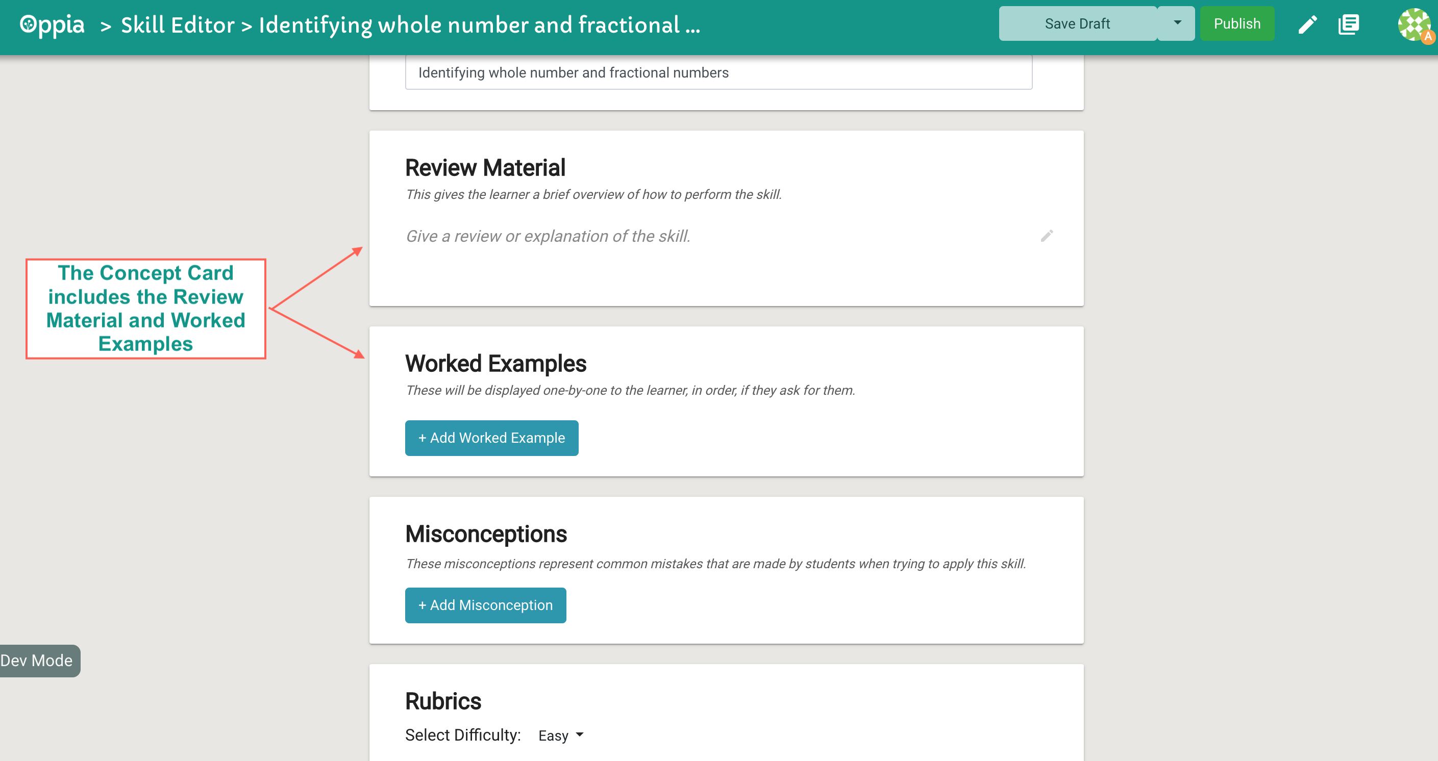Open the questions list icon in navbar
This screenshot has height=761, width=1438.
pyautogui.click(x=1348, y=24)
